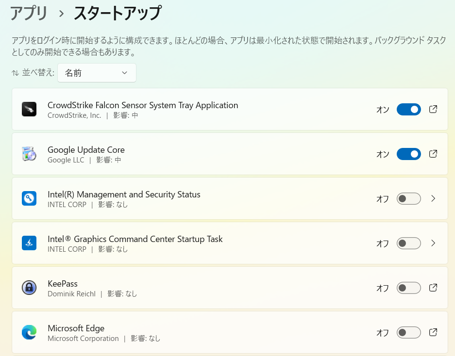Click the Microsoft Edge logo icon

29,333
